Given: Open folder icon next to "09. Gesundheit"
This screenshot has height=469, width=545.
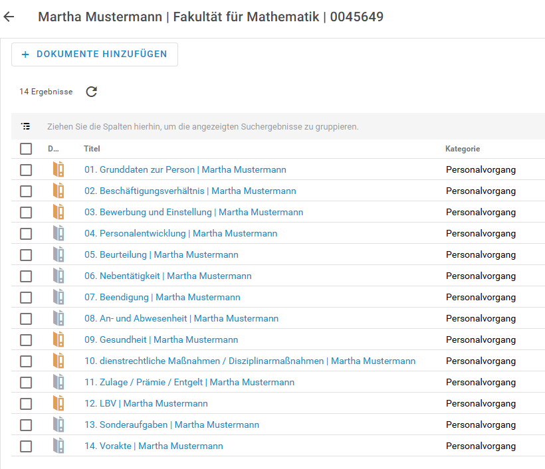Looking at the screenshot, I should 58,339.
